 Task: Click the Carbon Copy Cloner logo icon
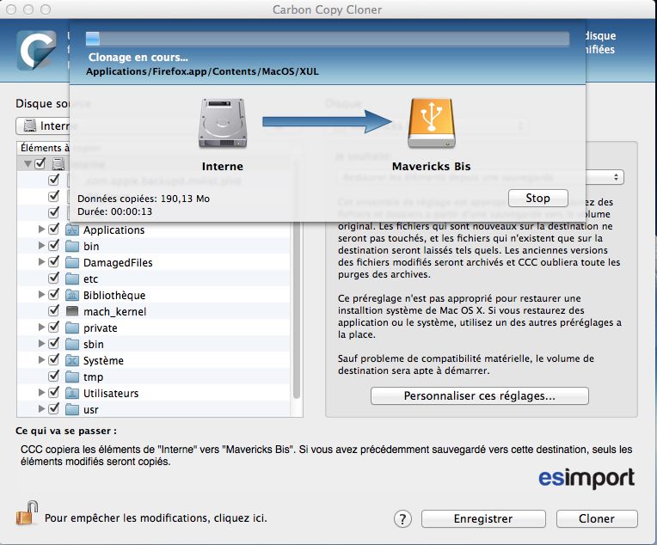coord(36,50)
